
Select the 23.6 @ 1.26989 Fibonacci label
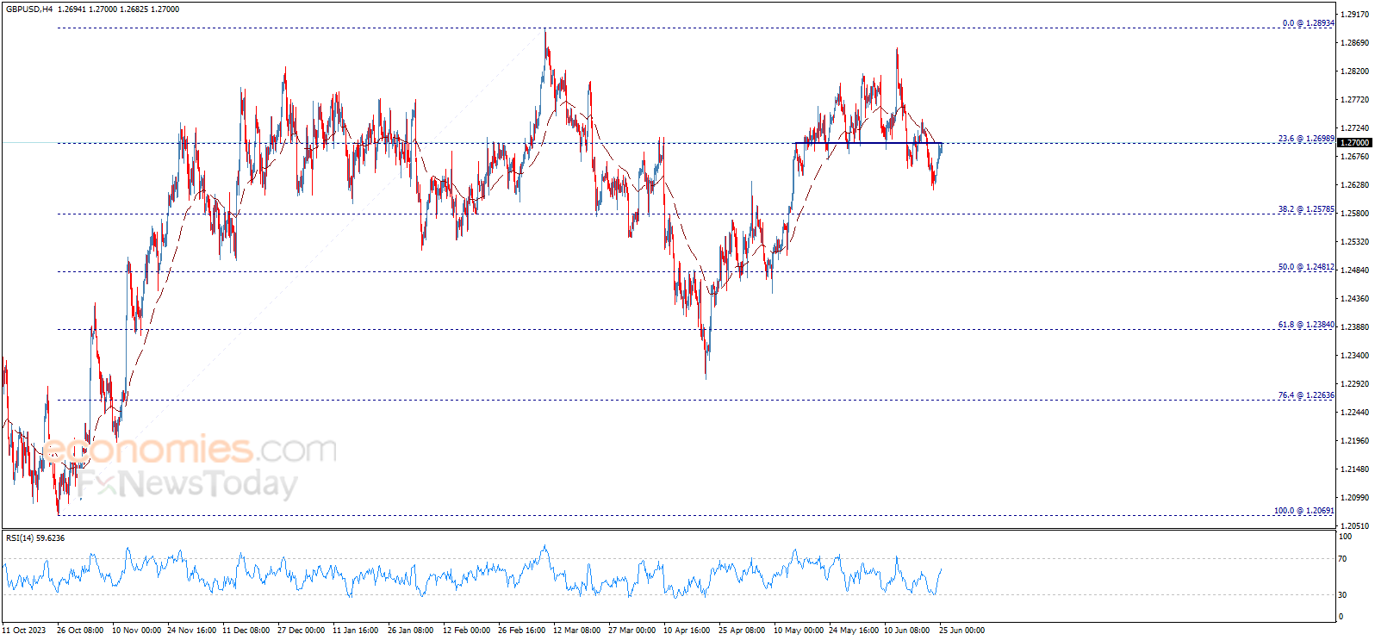pos(1306,138)
